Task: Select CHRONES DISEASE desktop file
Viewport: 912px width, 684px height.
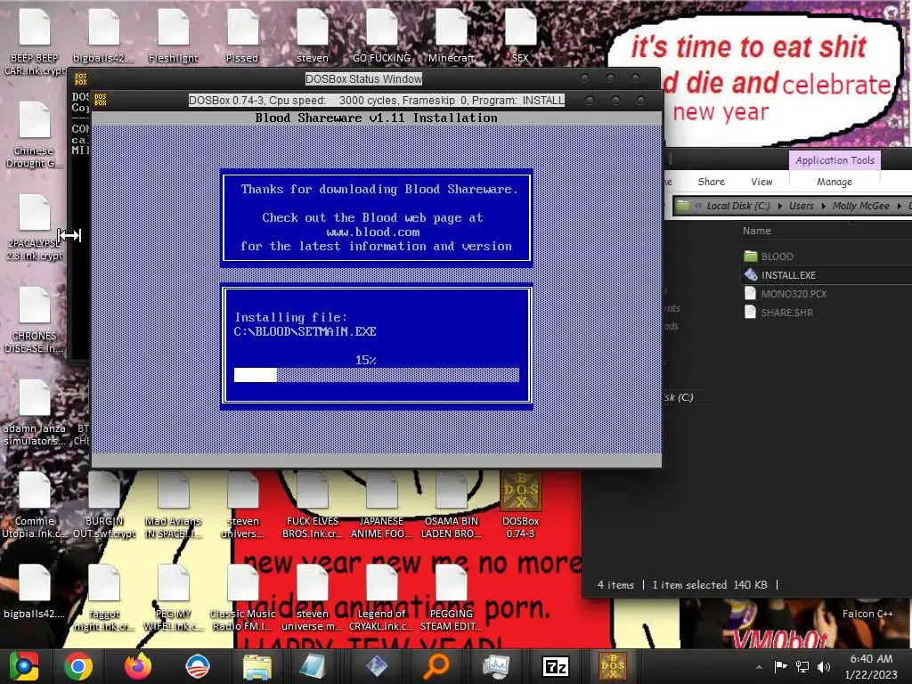Action: [x=35, y=320]
